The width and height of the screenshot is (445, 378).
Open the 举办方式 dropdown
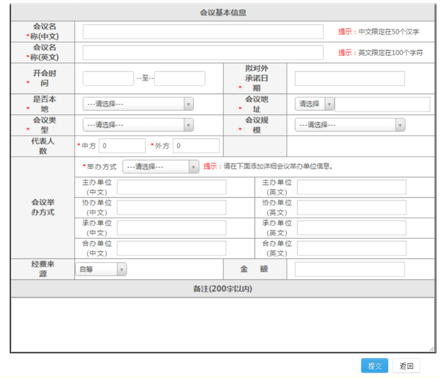point(160,167)
